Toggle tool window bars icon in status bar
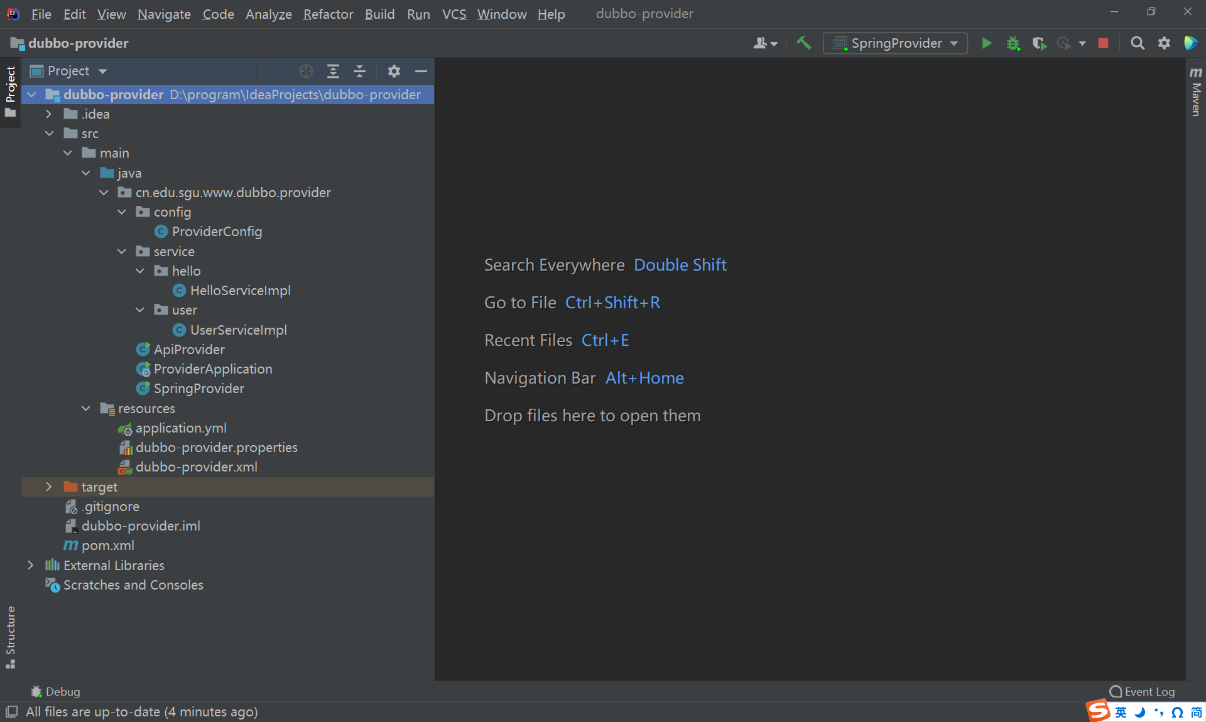1206x722 pixels. pyautogui.click(x=11, y=712)
